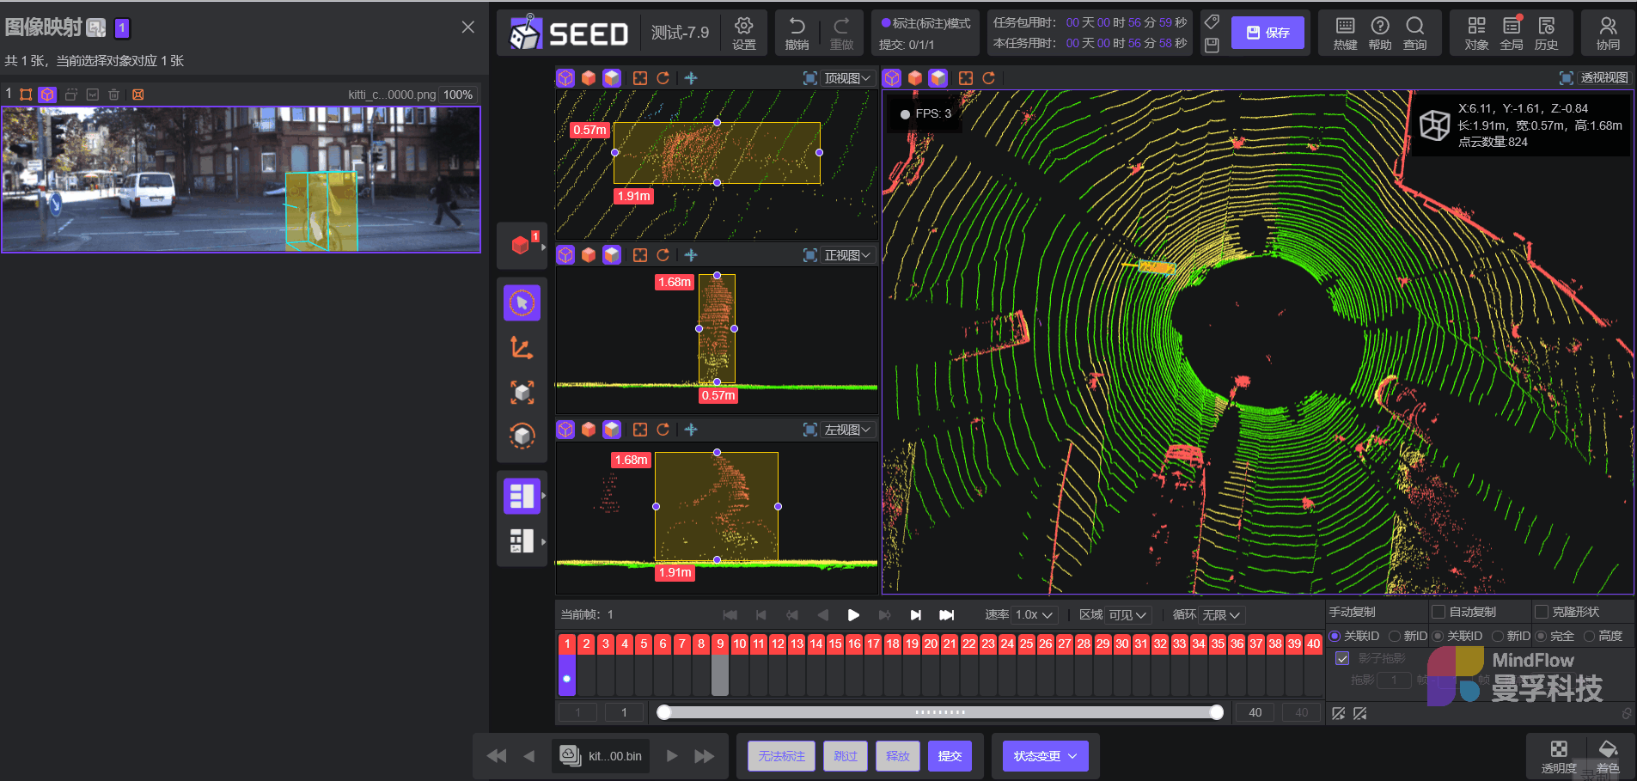Open the 正视图 view dropdown
This screenshot has height=781, width=1637.
tap(847, 255)
